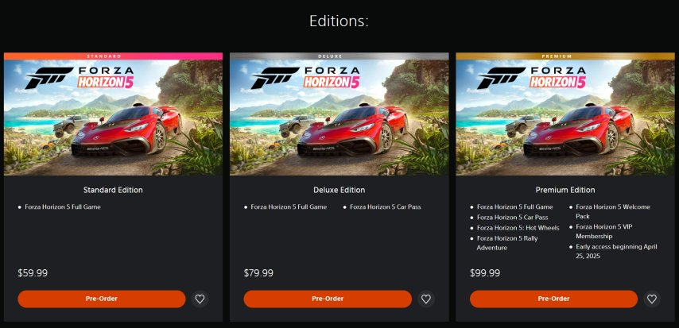Click the pink STANDARD banner strip
The image size is (679, 328).
[x=114, y=56]
